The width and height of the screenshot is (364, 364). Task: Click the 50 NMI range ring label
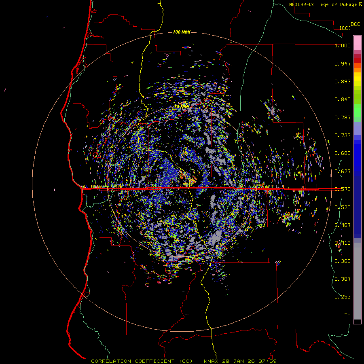[182, 107]
